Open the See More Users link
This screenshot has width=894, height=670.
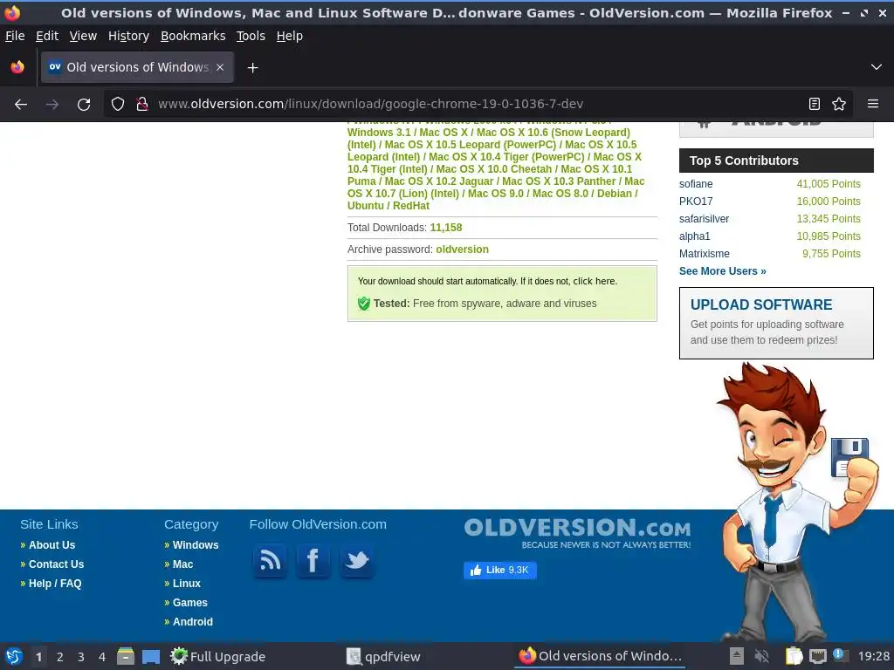point(722,271)
